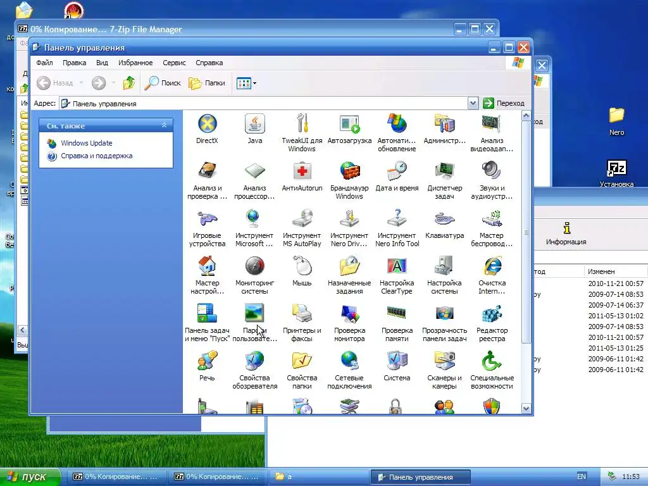Image resolution: width=648 pixels, height=486 pixels.
Task: Open Сетевые подключения icon
Action: click(349, 361)
